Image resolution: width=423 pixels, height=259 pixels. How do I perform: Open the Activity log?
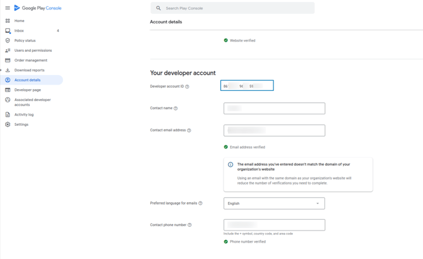pyautogui.click(x=24, y=114)
